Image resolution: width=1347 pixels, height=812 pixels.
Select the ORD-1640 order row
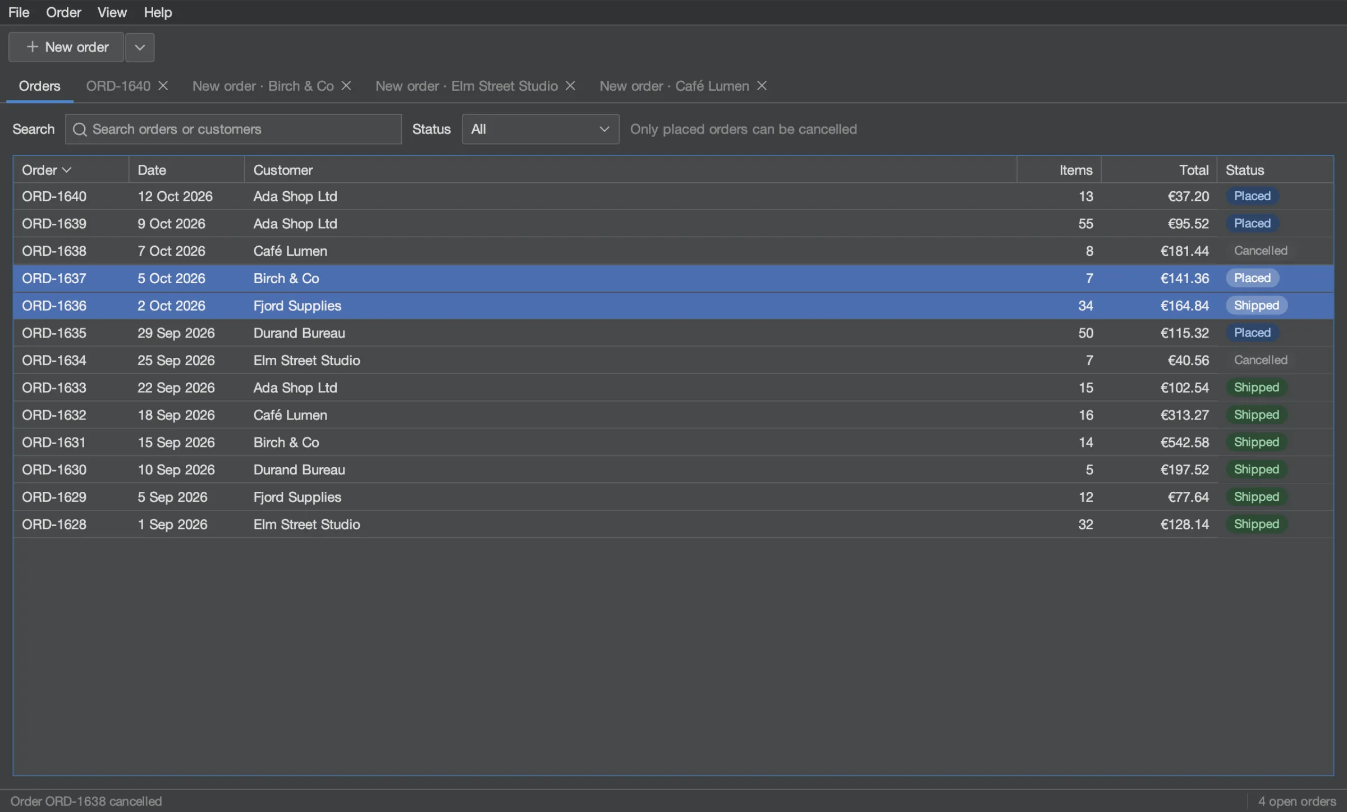coord(673,196)
